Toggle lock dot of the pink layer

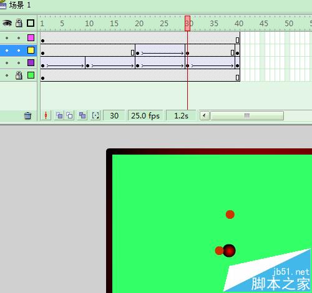click(x=19, y=38)
